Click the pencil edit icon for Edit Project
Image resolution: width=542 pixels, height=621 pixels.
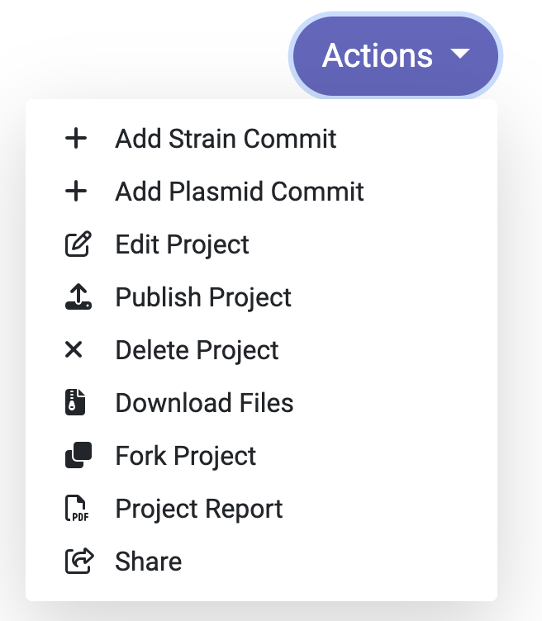pyautogui.click(x=78, y=244)
